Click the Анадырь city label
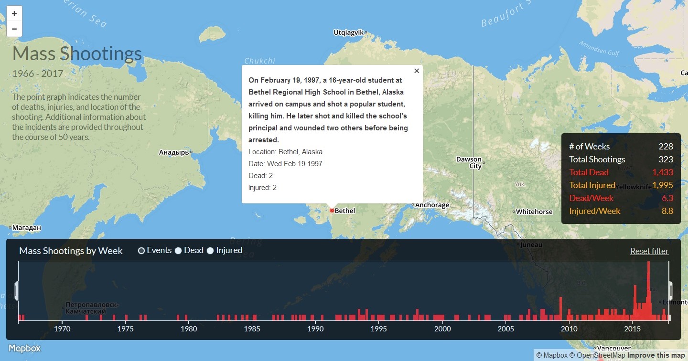This screenshot has width=688, height=361. click(x=174, y=152)
